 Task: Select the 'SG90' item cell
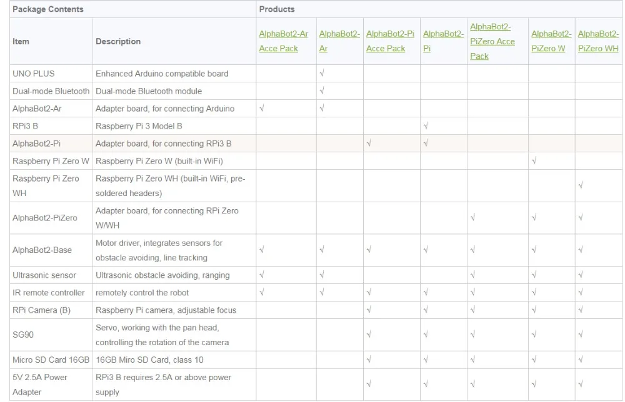coord(51,335)
